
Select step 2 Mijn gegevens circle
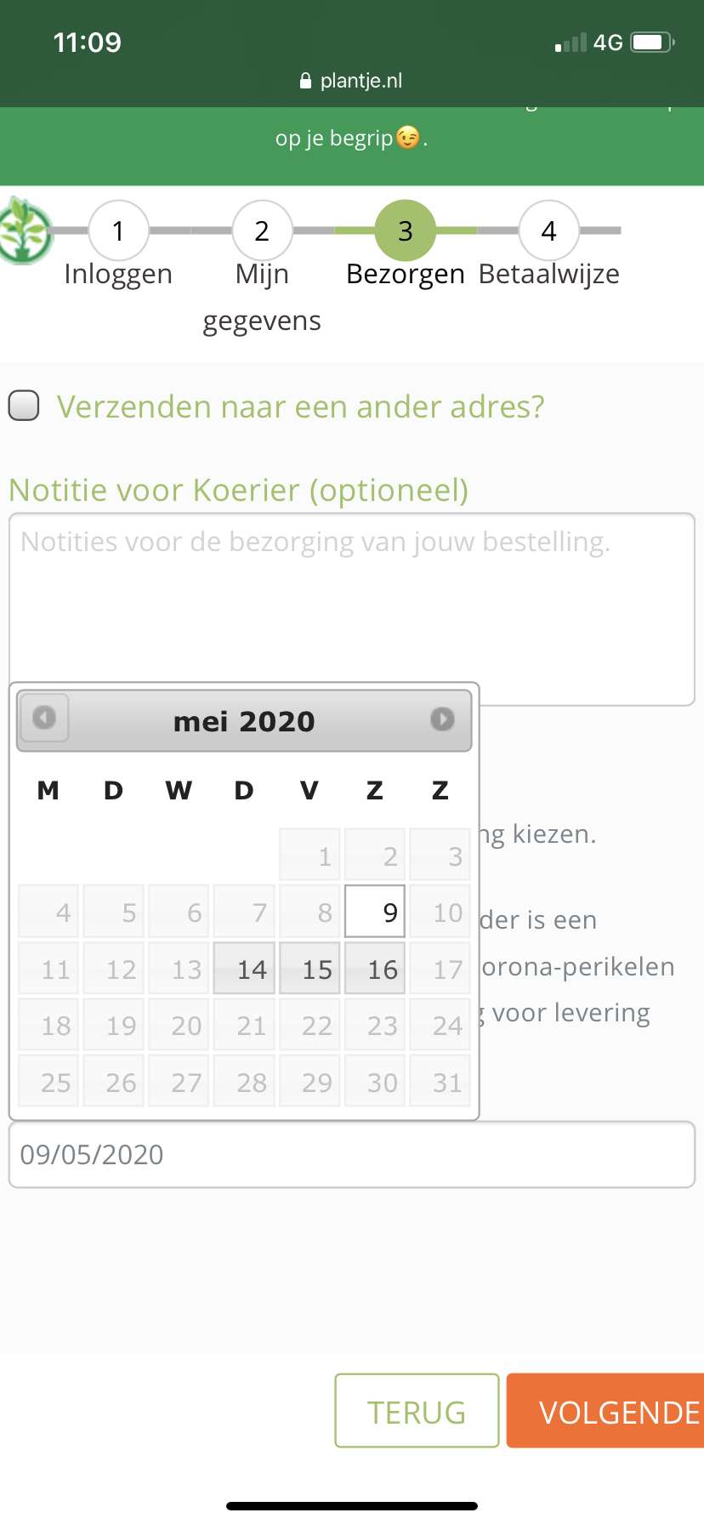click(x=262, y=230)
